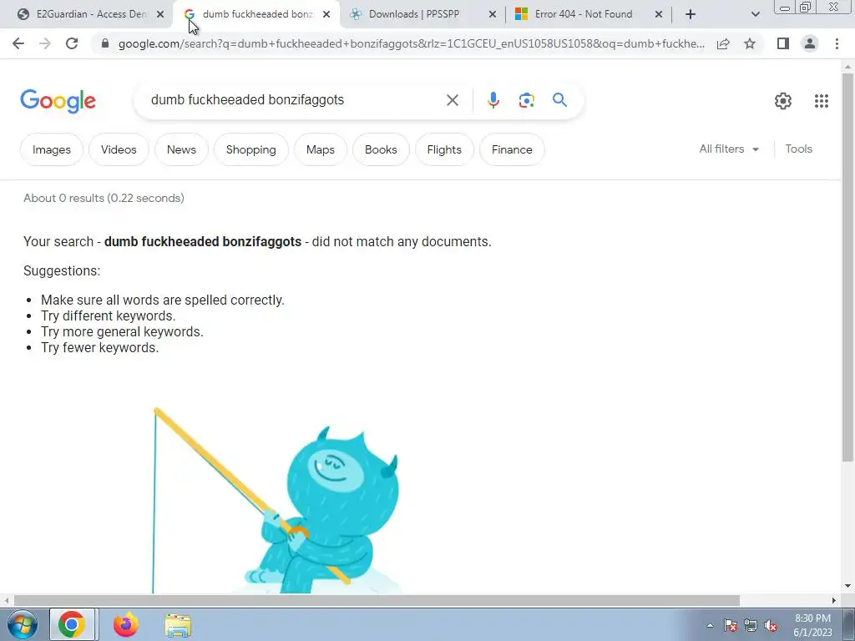Viewport: 855px width, 641px height.
Task: Click the browser forward arrow
Action: click(45, 43)
